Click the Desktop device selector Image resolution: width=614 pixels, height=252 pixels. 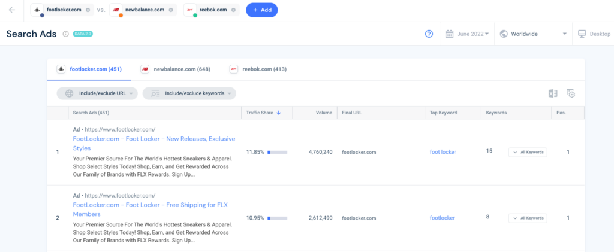pos(594,34)
